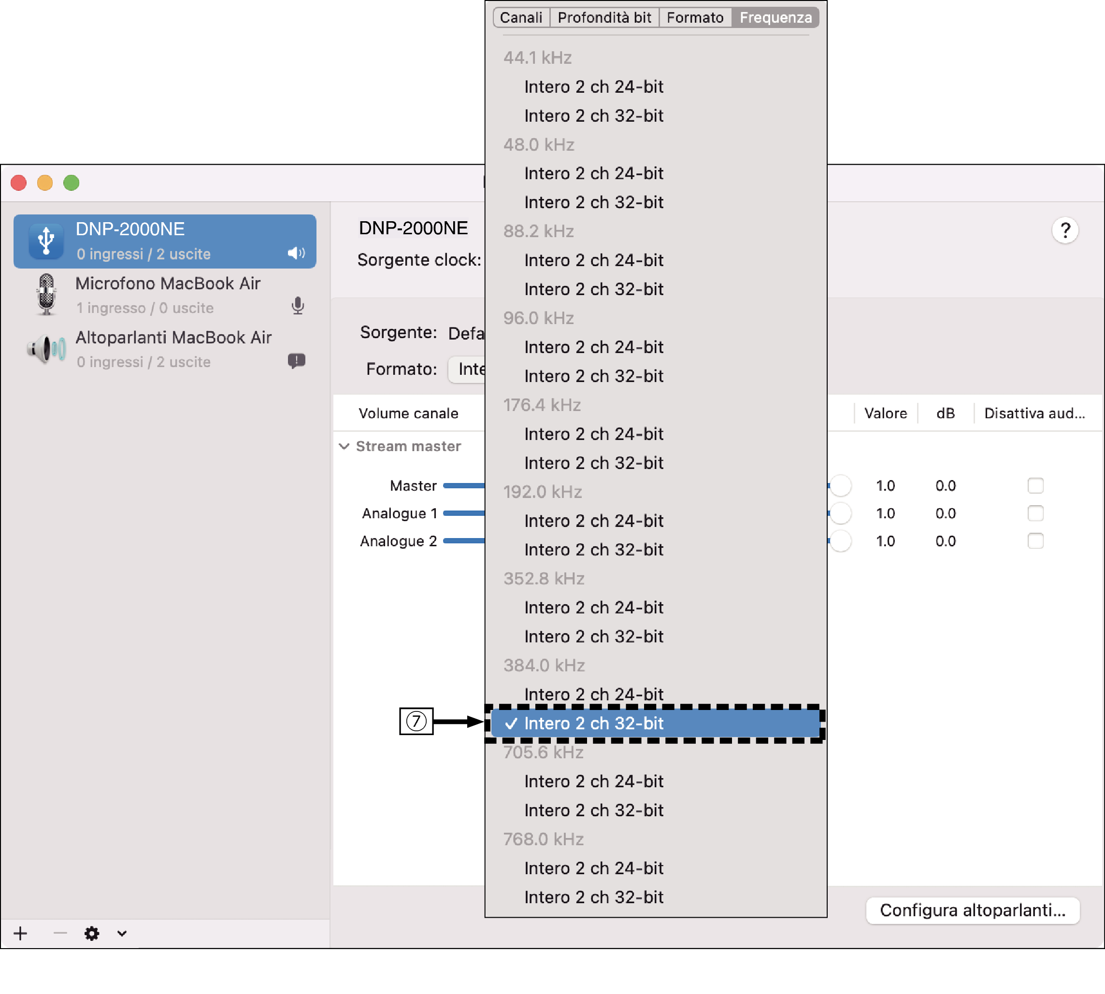This screenshot has height=994, width=1105.
Task: Click the speaker output icon on DNP-2000NE row
Action: click(296, 253)
